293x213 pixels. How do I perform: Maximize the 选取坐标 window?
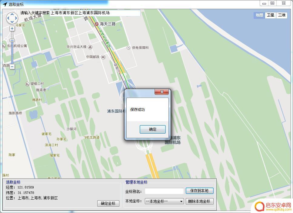tap(272, 3)
